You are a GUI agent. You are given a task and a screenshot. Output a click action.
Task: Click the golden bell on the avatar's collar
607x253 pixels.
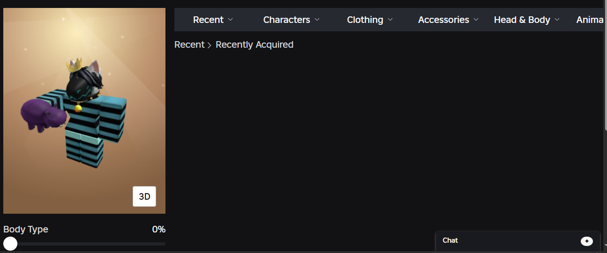tap(78, 108)
